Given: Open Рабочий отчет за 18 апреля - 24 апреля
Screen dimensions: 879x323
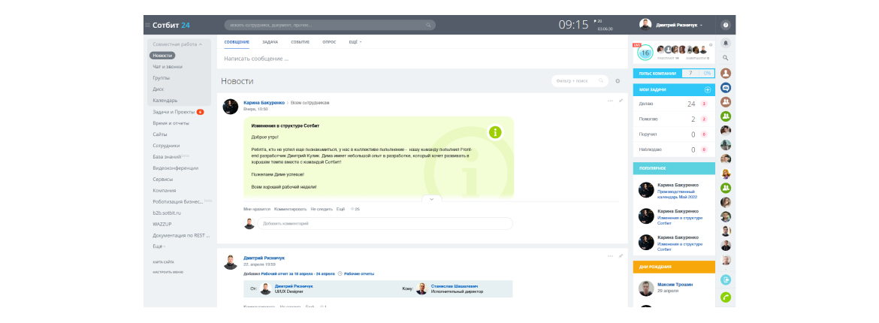Looking at the screenshot, I should point(298,273).
